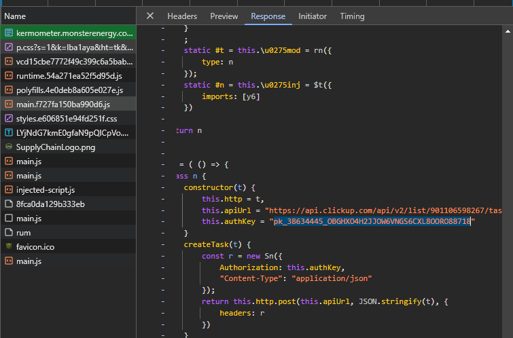Image resolution: width=513 pixels, height=338 pixels.
Task: Select main.f727fa150ba990d6.js request
Action: pos(68,105)
